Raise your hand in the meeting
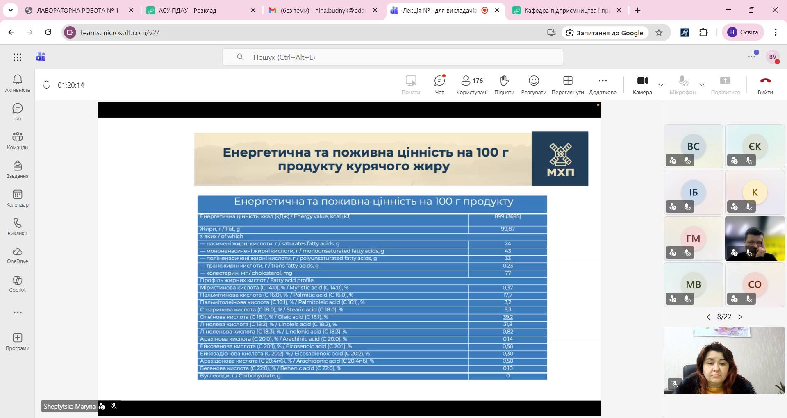This screenshot has width=787, height=418. (x=504, y=85)
